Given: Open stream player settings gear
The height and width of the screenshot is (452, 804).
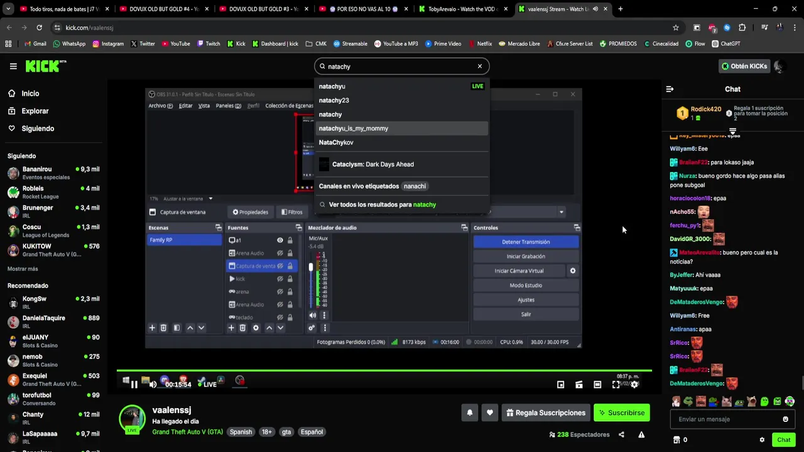Looking at the screenshot, I should [634, 384].
